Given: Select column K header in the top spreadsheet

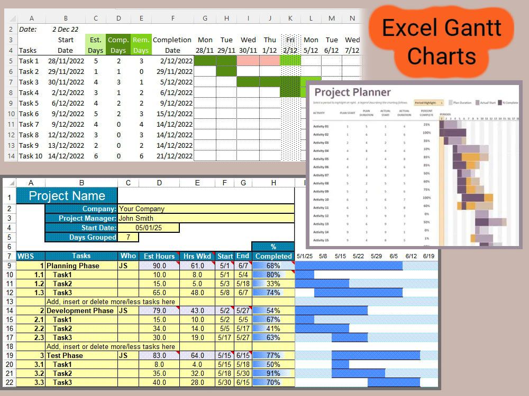Looking at the screenshot, I should (290, 18).
